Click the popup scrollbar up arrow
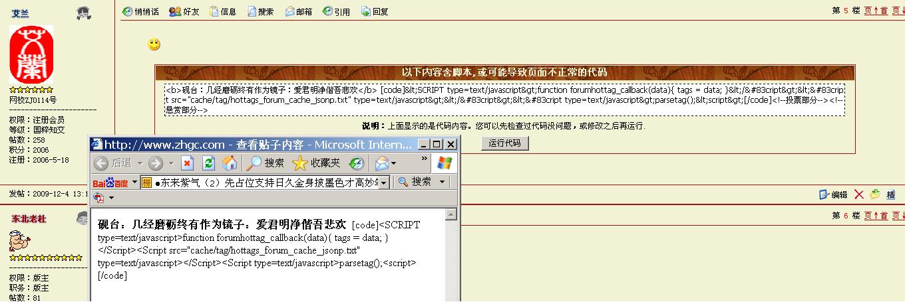This screenshot has height=302, width=905. point(451,214)
